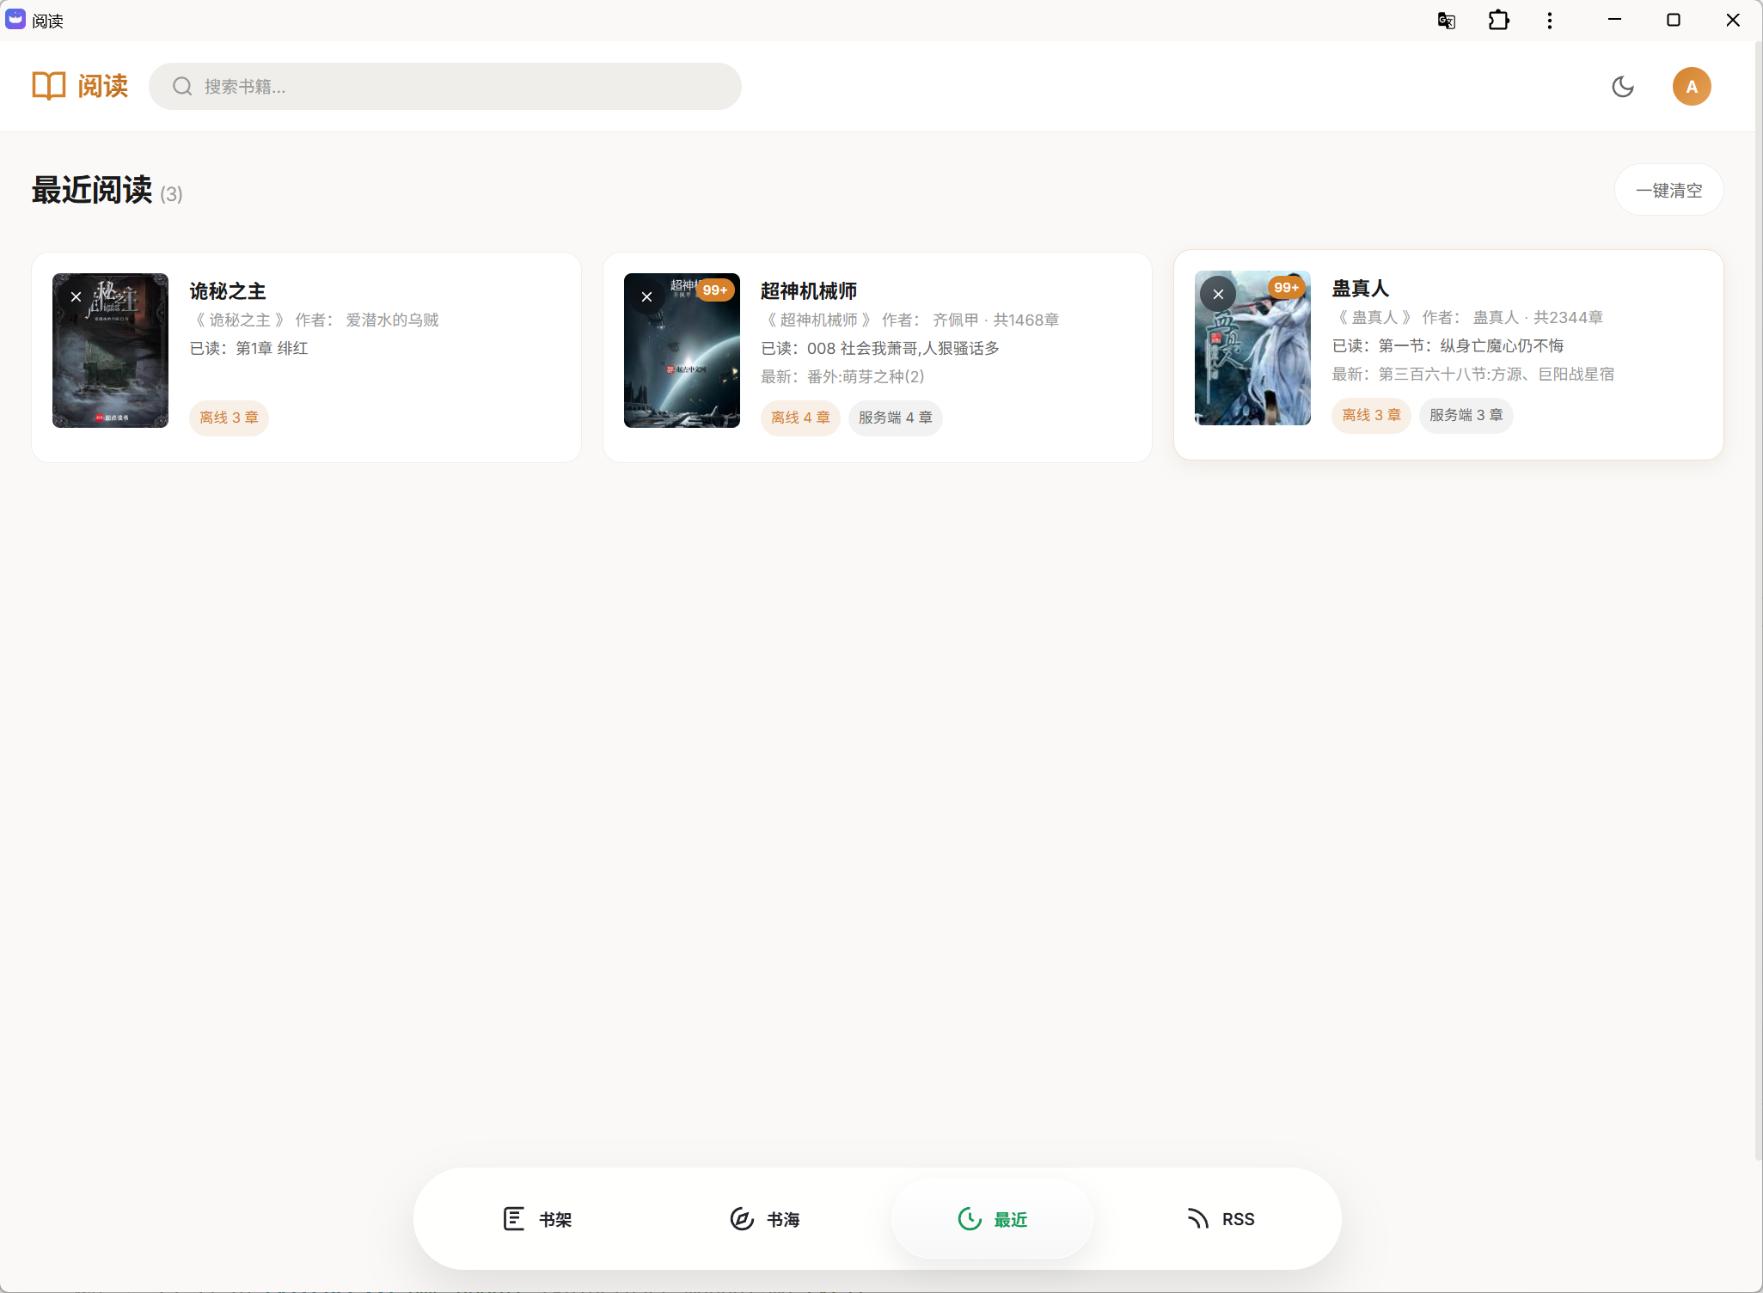Select the 书架 bookshelf icon
The image size is (1763, 1293).
point(513,1218)
